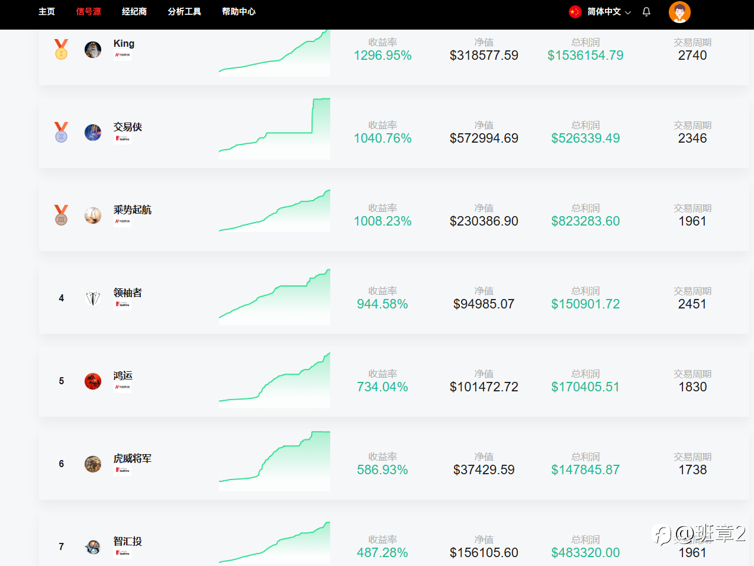Expand the 简体中文 language dropdown
The image size is (754, 566).
609,12
